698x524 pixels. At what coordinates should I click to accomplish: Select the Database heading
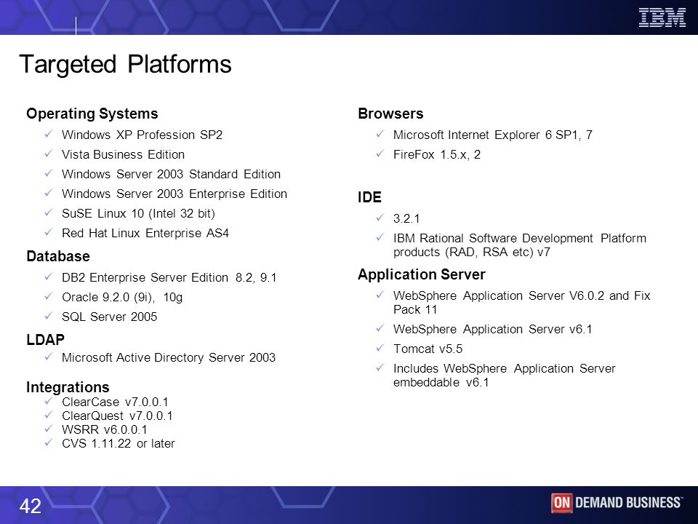click(x=58, y=256)
